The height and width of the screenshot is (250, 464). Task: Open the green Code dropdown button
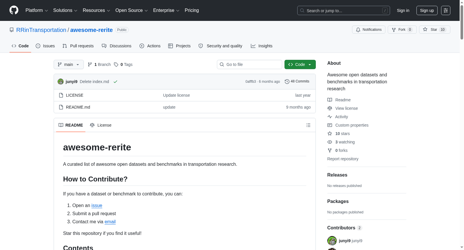point(300,64)
